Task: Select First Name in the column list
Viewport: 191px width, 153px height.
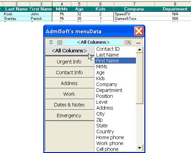Action: click(115, 61)
